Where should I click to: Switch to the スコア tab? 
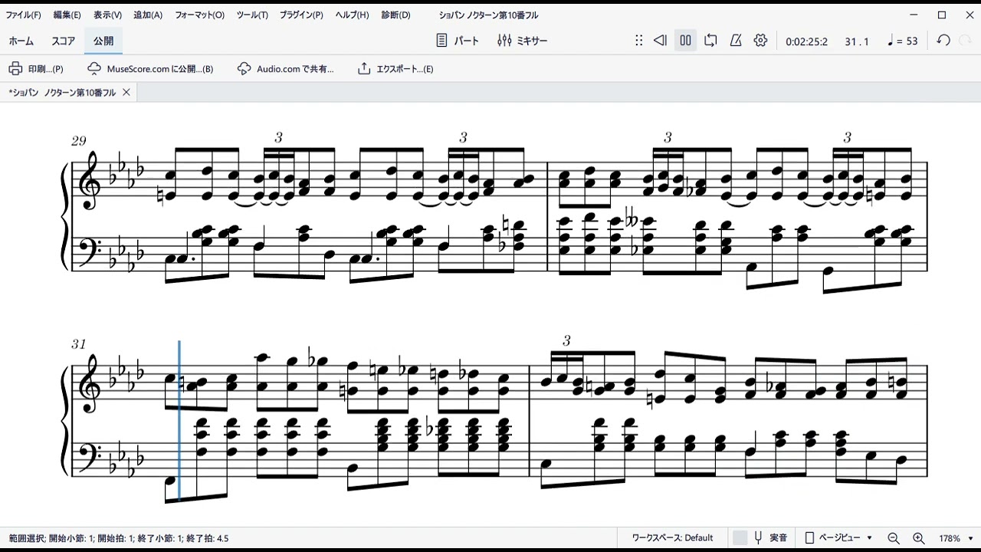[64, 41]
